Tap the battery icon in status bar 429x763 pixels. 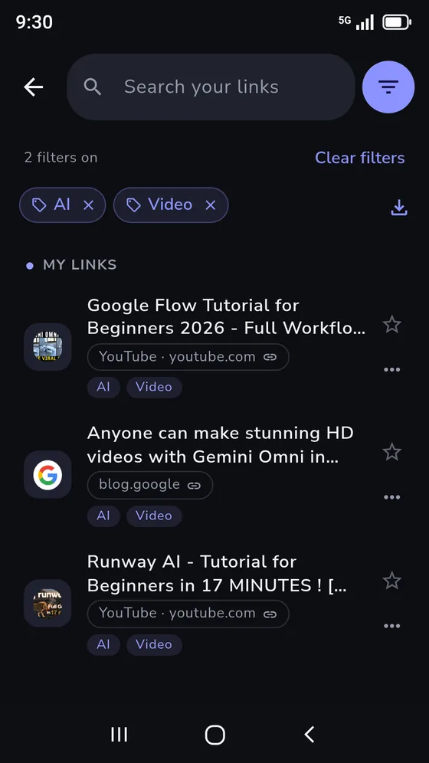point(397,22)
